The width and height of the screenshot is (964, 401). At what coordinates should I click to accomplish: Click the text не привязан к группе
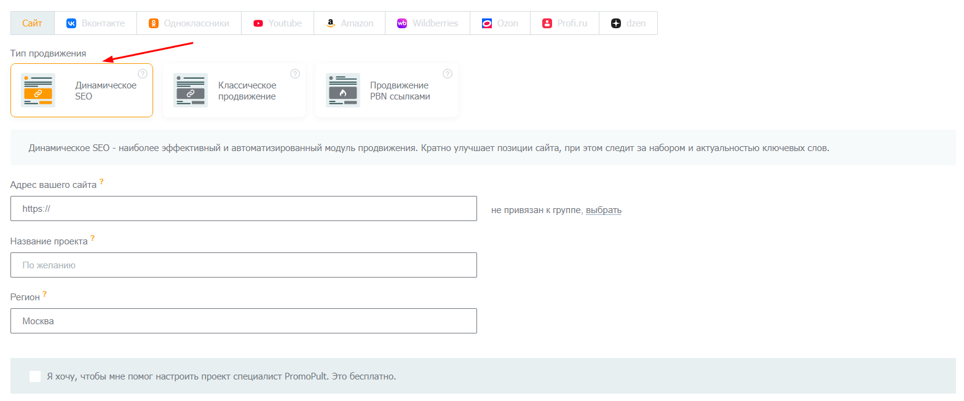pos(537,210)
